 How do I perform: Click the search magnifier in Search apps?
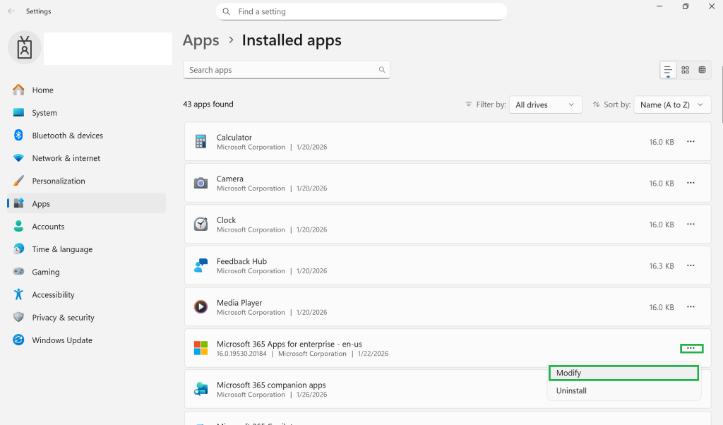[382, 70]
